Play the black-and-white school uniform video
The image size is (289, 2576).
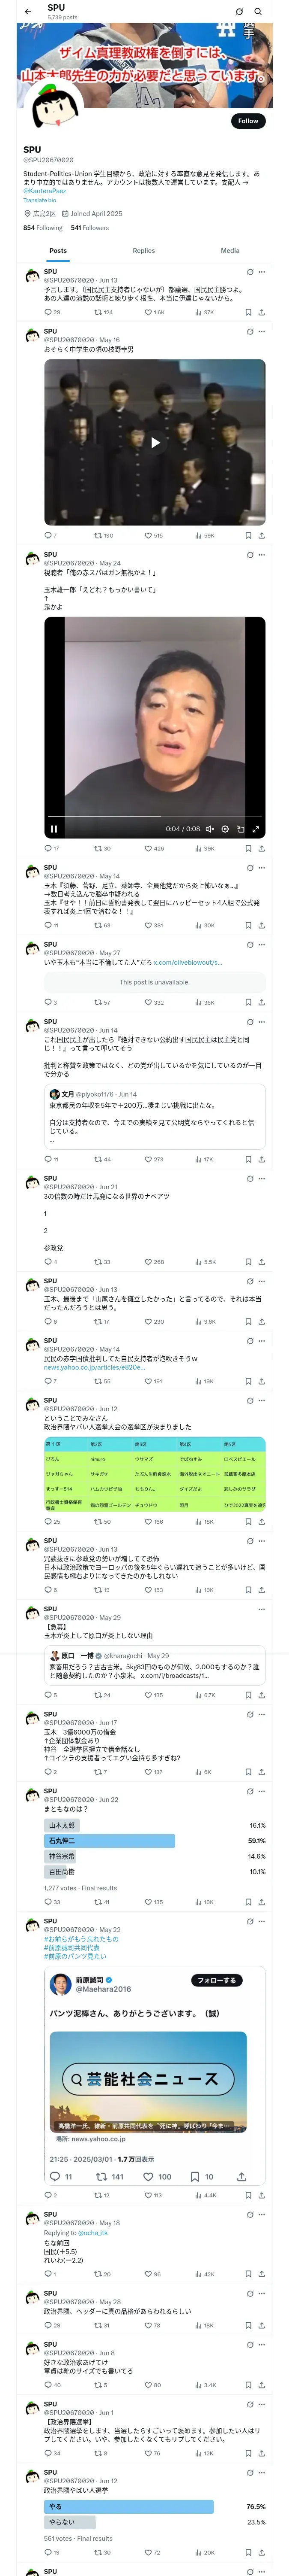155,442
